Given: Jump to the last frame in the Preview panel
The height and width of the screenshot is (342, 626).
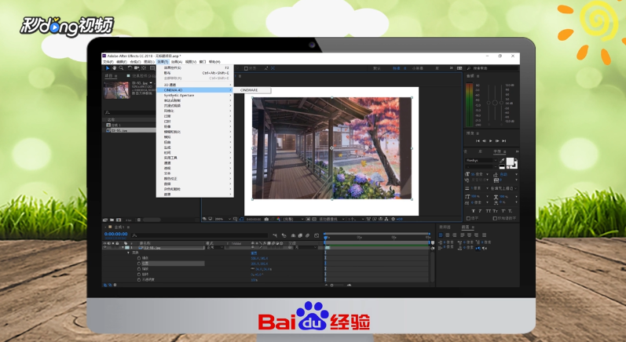Looking at the screenshot, I should [x=503, y=140].
